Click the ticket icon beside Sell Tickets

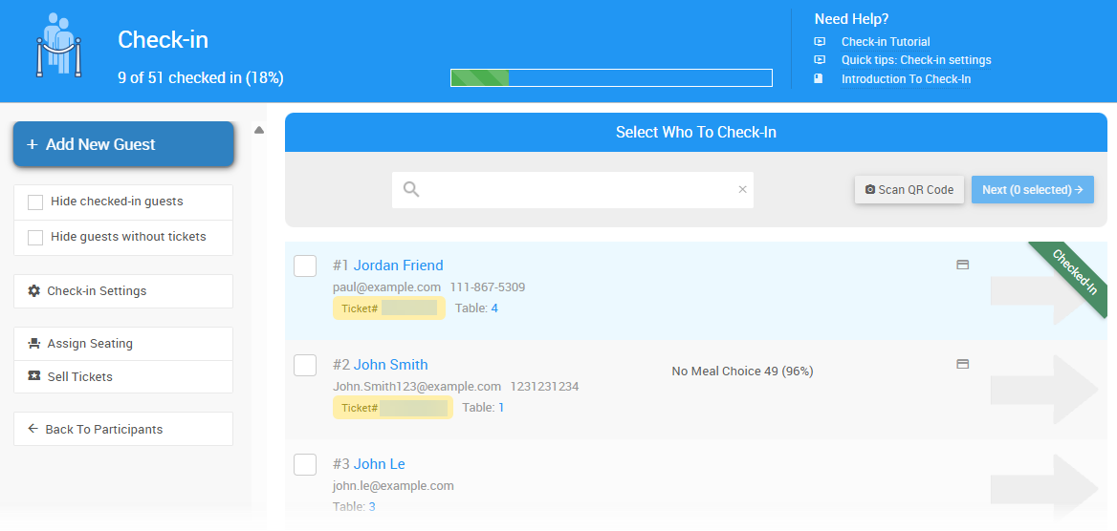(34, 376)
